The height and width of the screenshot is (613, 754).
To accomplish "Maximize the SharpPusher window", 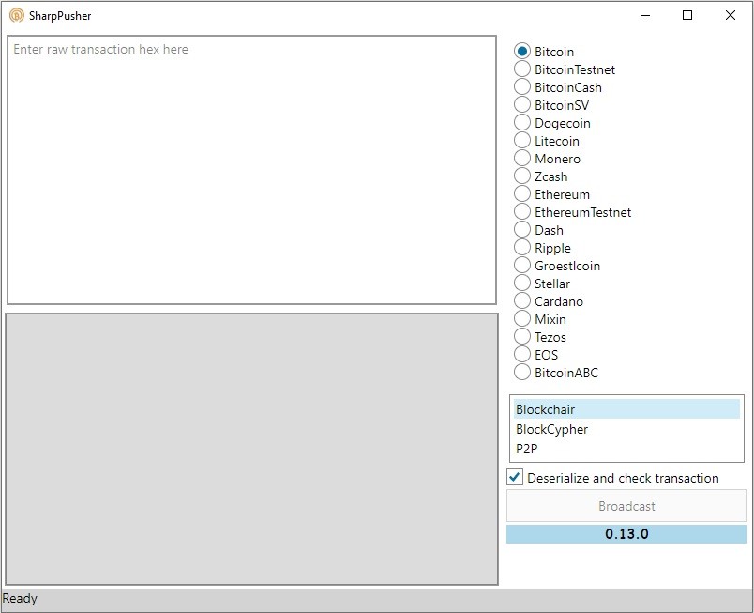I will [687, 15].
